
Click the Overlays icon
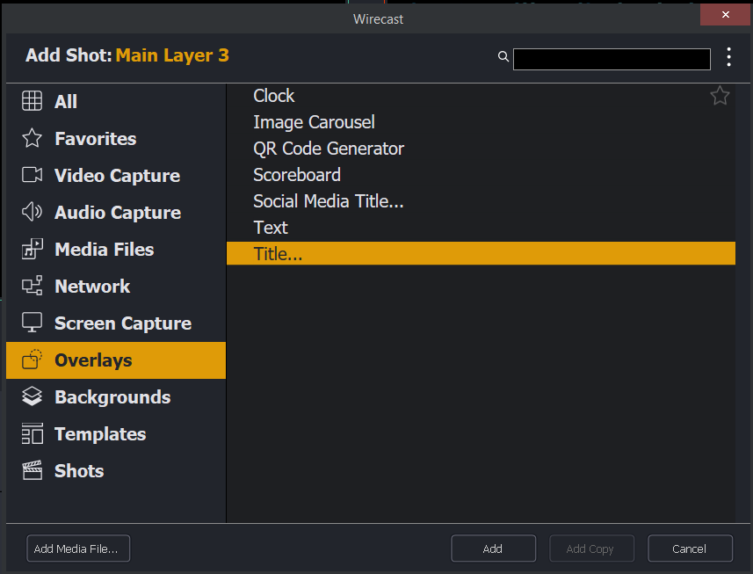tap(33, 360)
